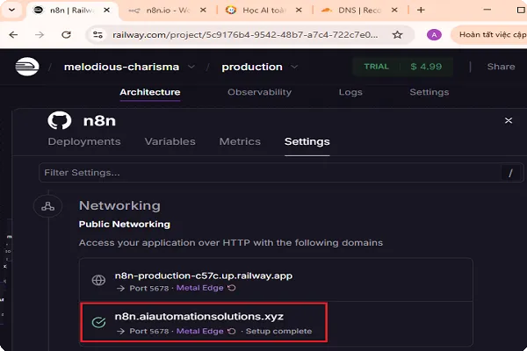Click Port 5678 under railway.app domain
Viewport: 527px width, 351px height.
[149, 288]
